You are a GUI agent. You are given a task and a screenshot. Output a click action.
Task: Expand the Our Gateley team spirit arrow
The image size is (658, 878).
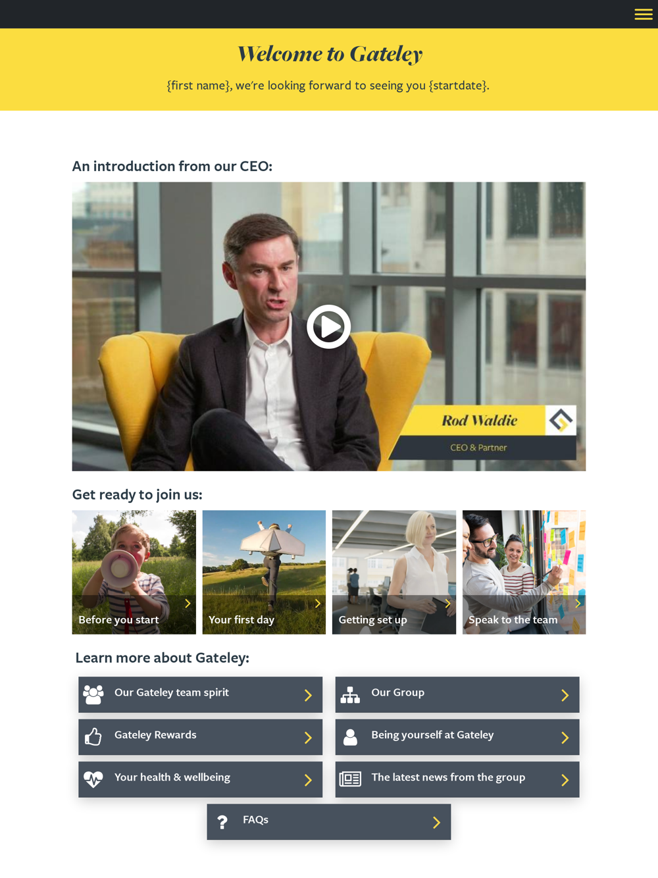308,695
